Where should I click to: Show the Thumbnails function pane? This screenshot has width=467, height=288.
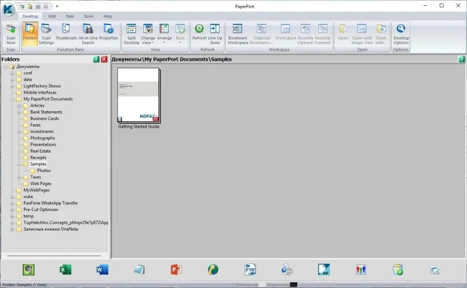click(66, 32)
